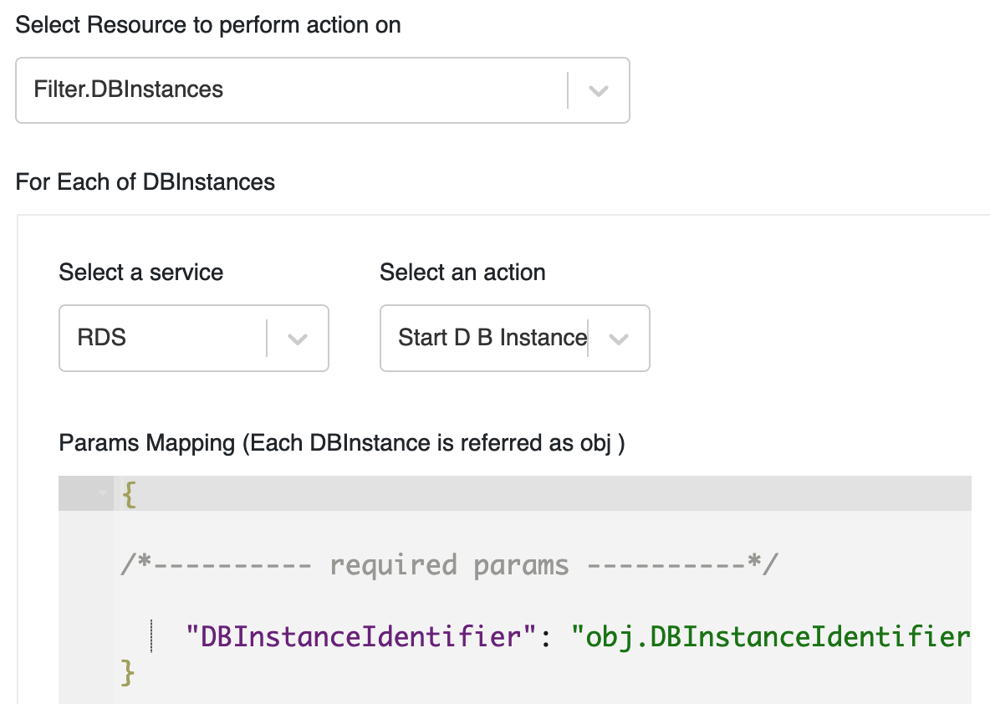
Task: Click the Params Mapping description label
Action: pyautogui.click(x=342, y=443)
